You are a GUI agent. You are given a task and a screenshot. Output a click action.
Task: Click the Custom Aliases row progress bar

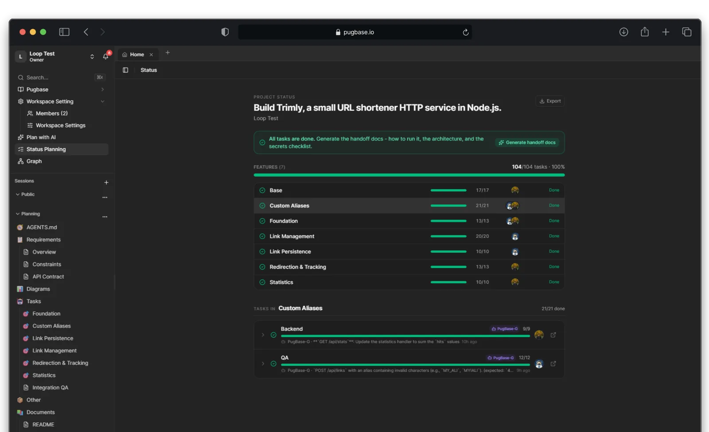point(448,206)
